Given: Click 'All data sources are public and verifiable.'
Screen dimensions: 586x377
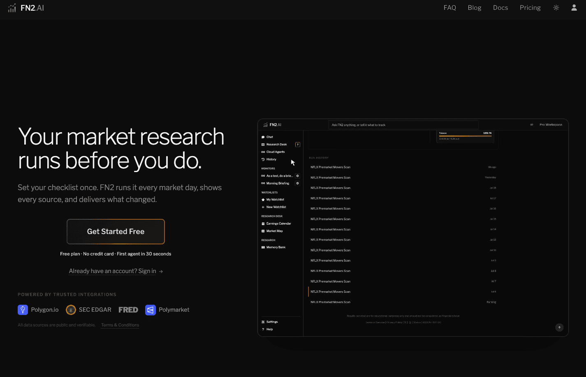Looking at the screenshot, I should click(x=57, y=325).
